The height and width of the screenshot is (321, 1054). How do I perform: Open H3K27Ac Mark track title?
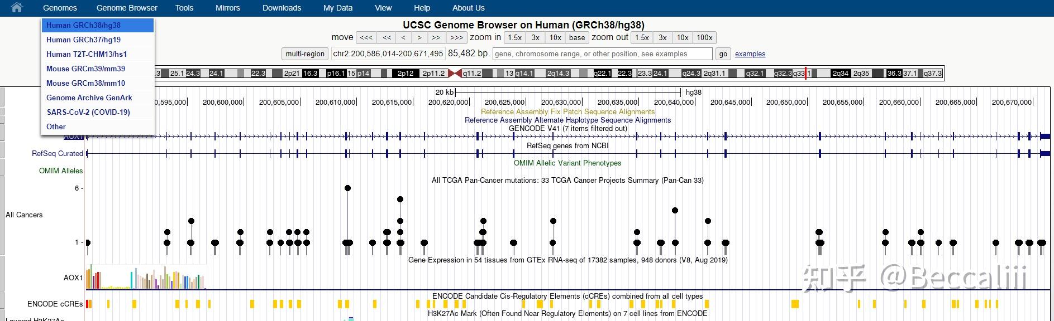pyautogui.click(x=567, y=313)
